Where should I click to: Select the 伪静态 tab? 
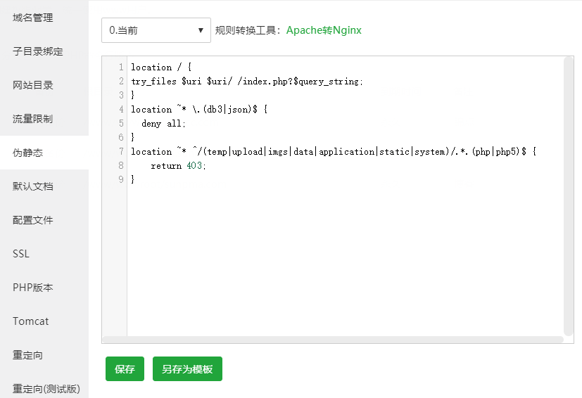click(28, 153)
